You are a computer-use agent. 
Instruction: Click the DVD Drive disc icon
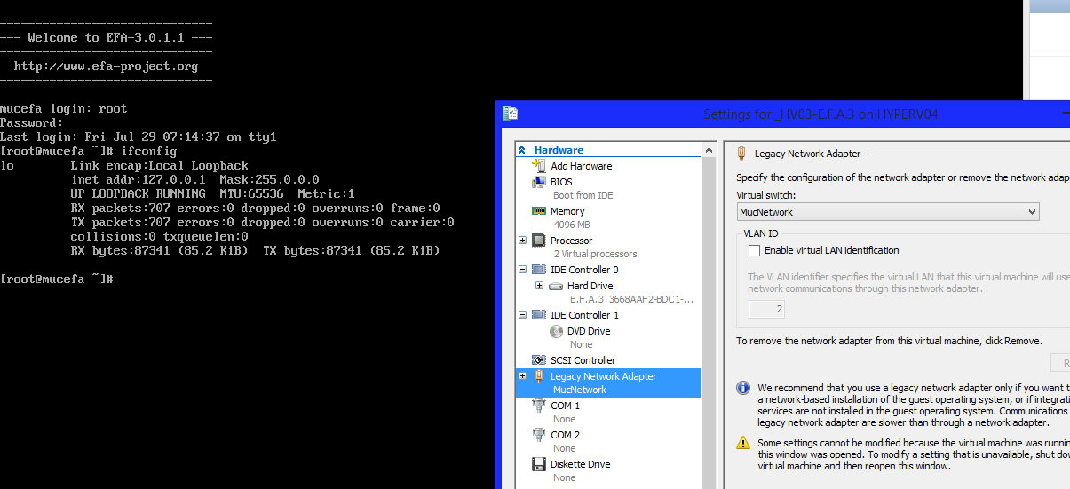[x=556, y=331]
